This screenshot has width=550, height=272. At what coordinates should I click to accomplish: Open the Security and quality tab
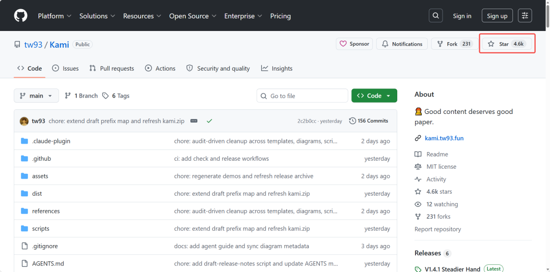click(x=218, y=69)
